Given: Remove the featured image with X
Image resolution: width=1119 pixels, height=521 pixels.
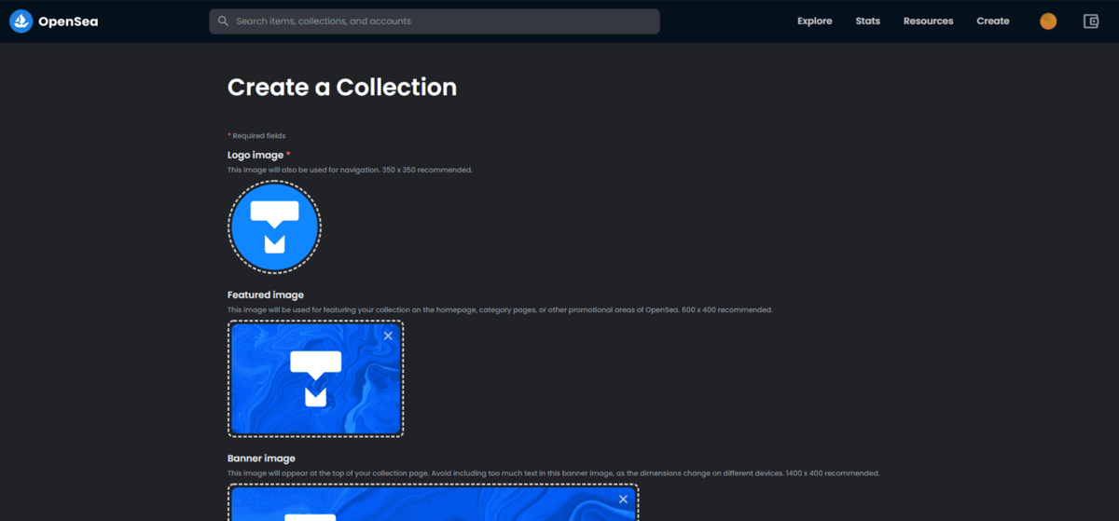Looking at the screenshot, I should coord(388,336).
